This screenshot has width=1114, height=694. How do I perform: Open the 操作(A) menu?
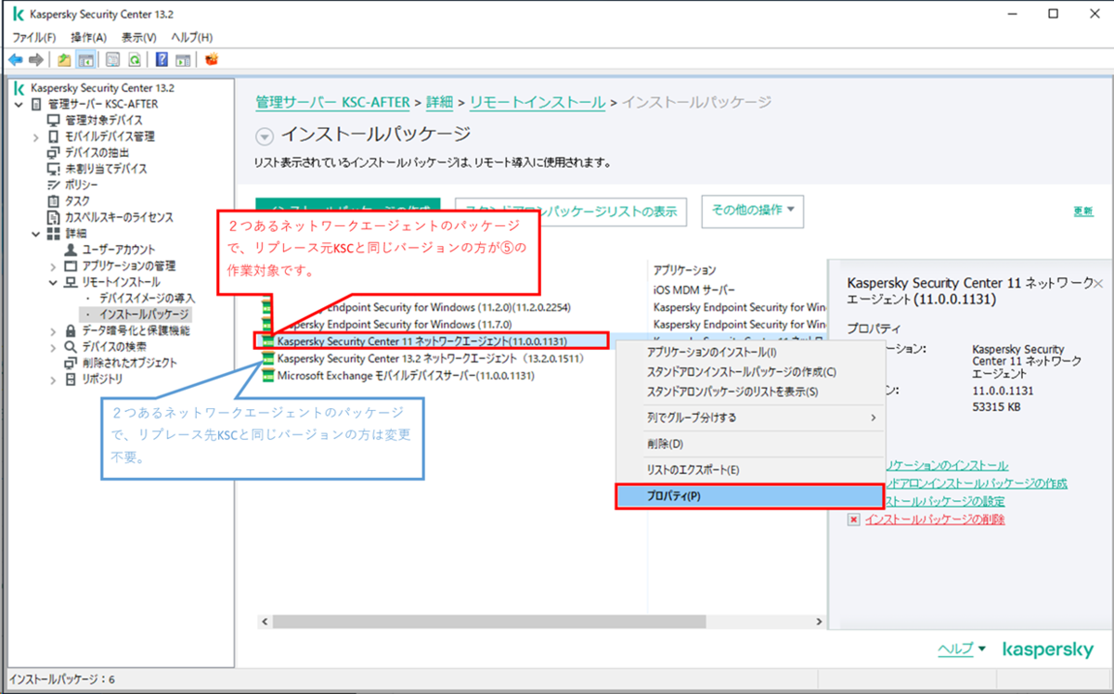click(x=89, y=37)
